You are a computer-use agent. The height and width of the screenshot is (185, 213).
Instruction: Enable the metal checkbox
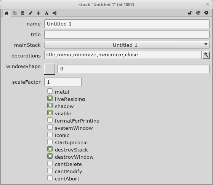tap(50, 91)
